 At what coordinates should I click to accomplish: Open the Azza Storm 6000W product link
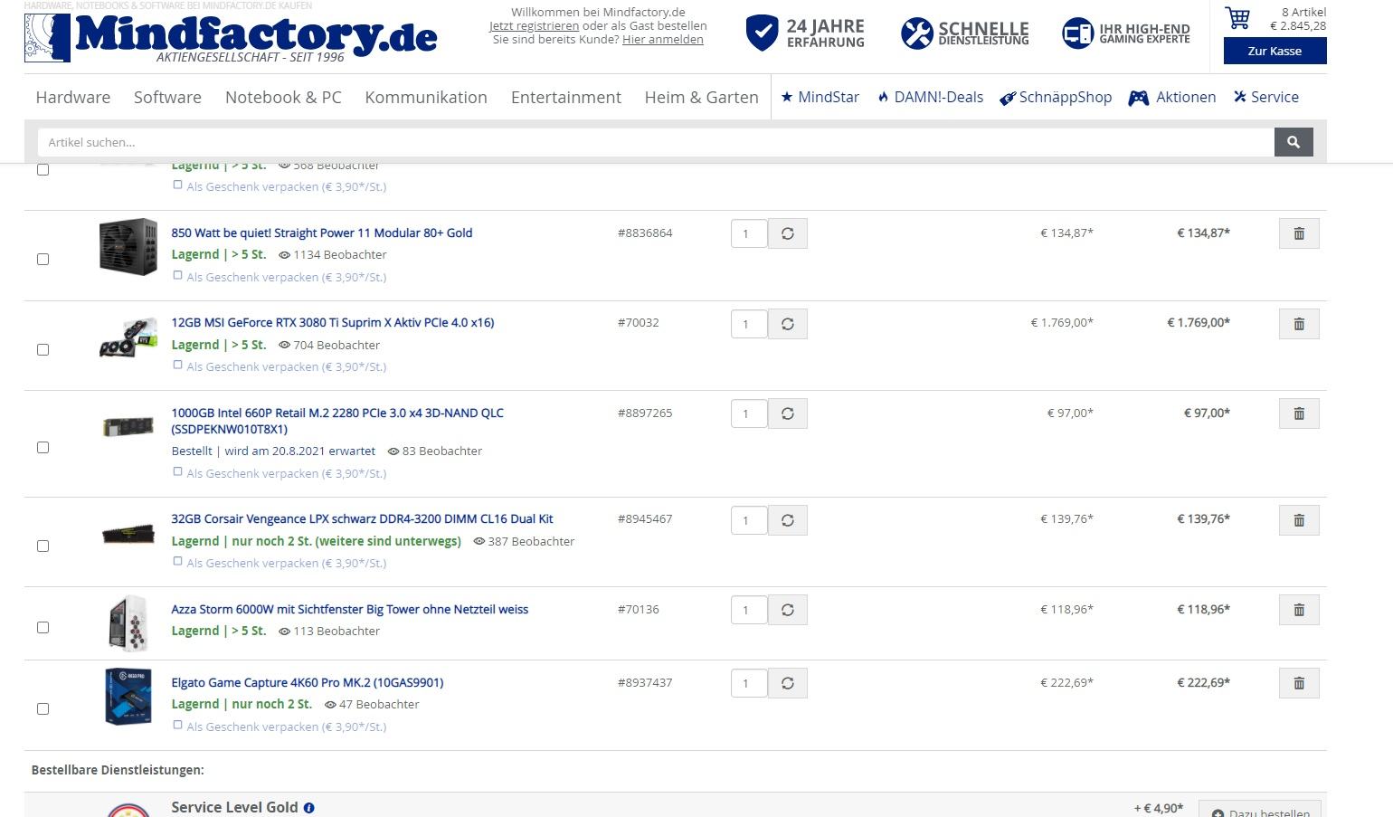pyautogui.click(x=350, y=610)
